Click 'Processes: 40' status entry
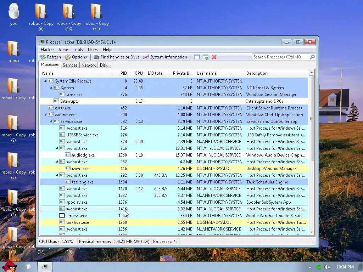This screenshot has height=272, width=363. click(165, 242)
